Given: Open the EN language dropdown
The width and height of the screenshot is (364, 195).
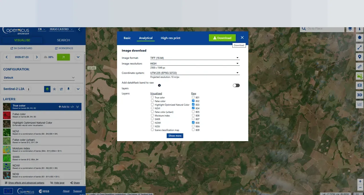Looking at the screenshot, I should (42, 29).
